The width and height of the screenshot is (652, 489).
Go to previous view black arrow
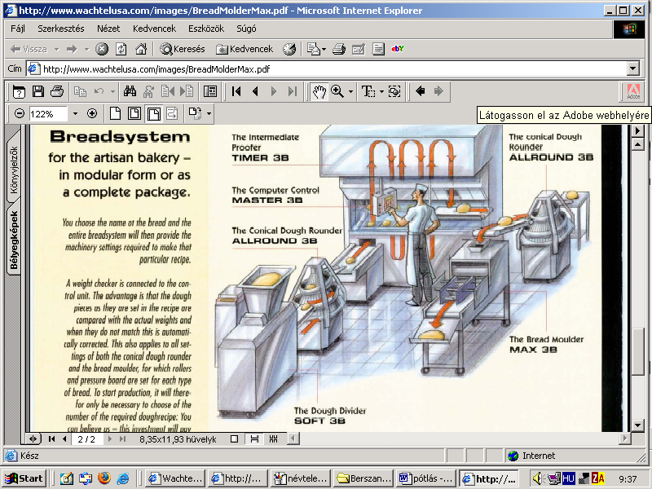click(x=421, y=90)
